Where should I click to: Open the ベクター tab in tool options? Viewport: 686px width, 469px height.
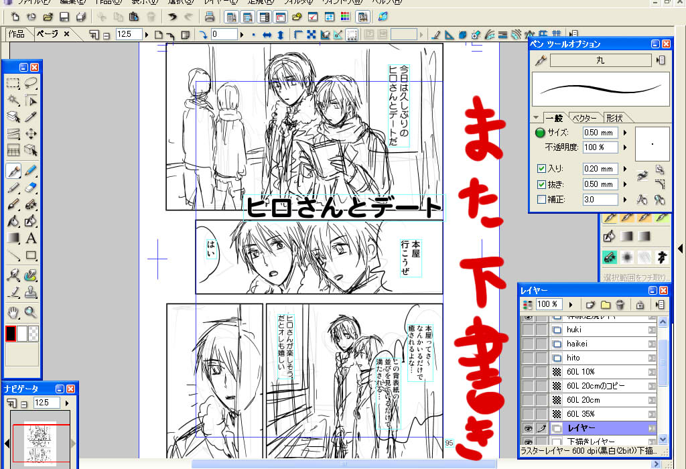coord(584,118)
